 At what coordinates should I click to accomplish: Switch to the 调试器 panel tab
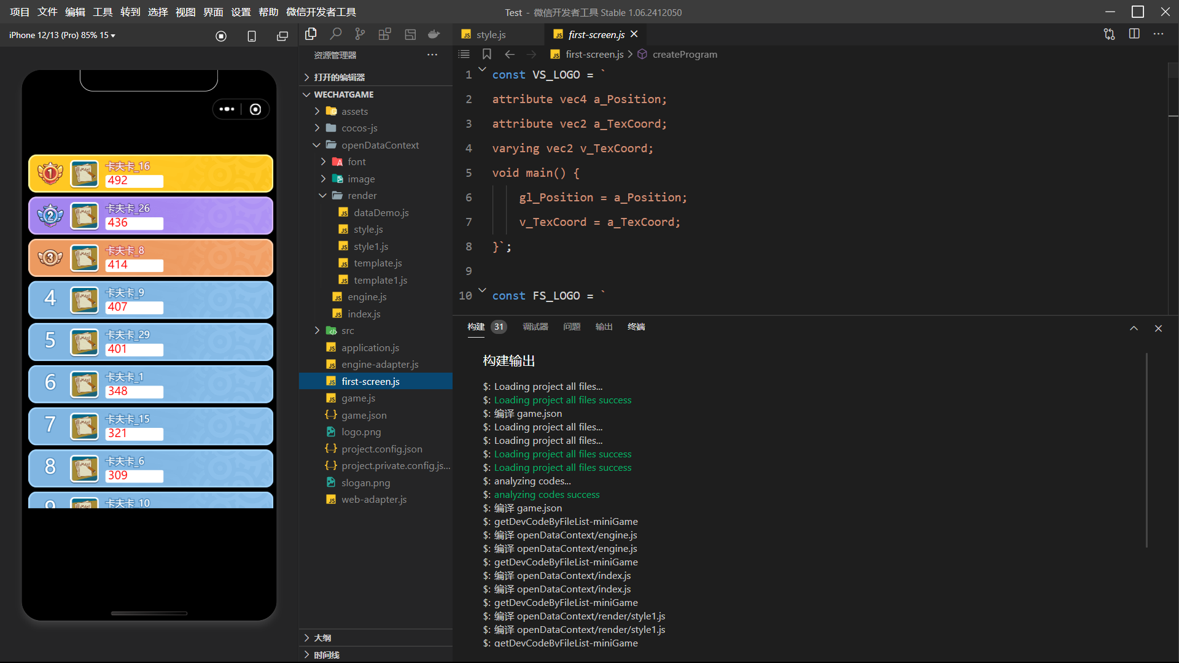coord(535,327)
